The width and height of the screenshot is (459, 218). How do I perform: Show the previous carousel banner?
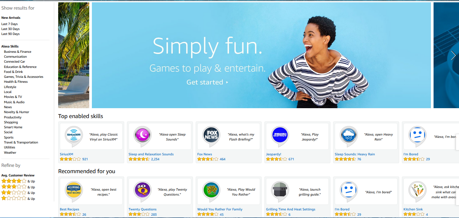coord(68,55)
